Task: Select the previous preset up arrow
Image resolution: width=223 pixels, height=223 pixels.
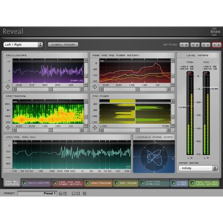Action: point(61,193)
